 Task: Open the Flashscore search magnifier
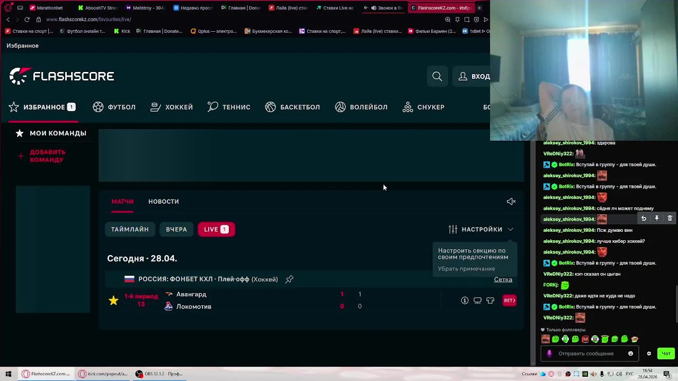coord(437,76)
